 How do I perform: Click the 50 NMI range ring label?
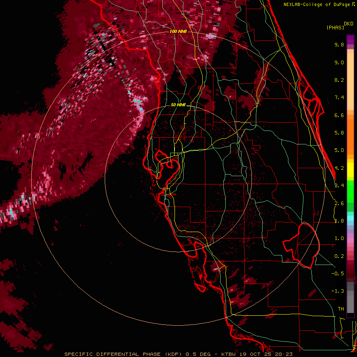(x=178, y=105)
